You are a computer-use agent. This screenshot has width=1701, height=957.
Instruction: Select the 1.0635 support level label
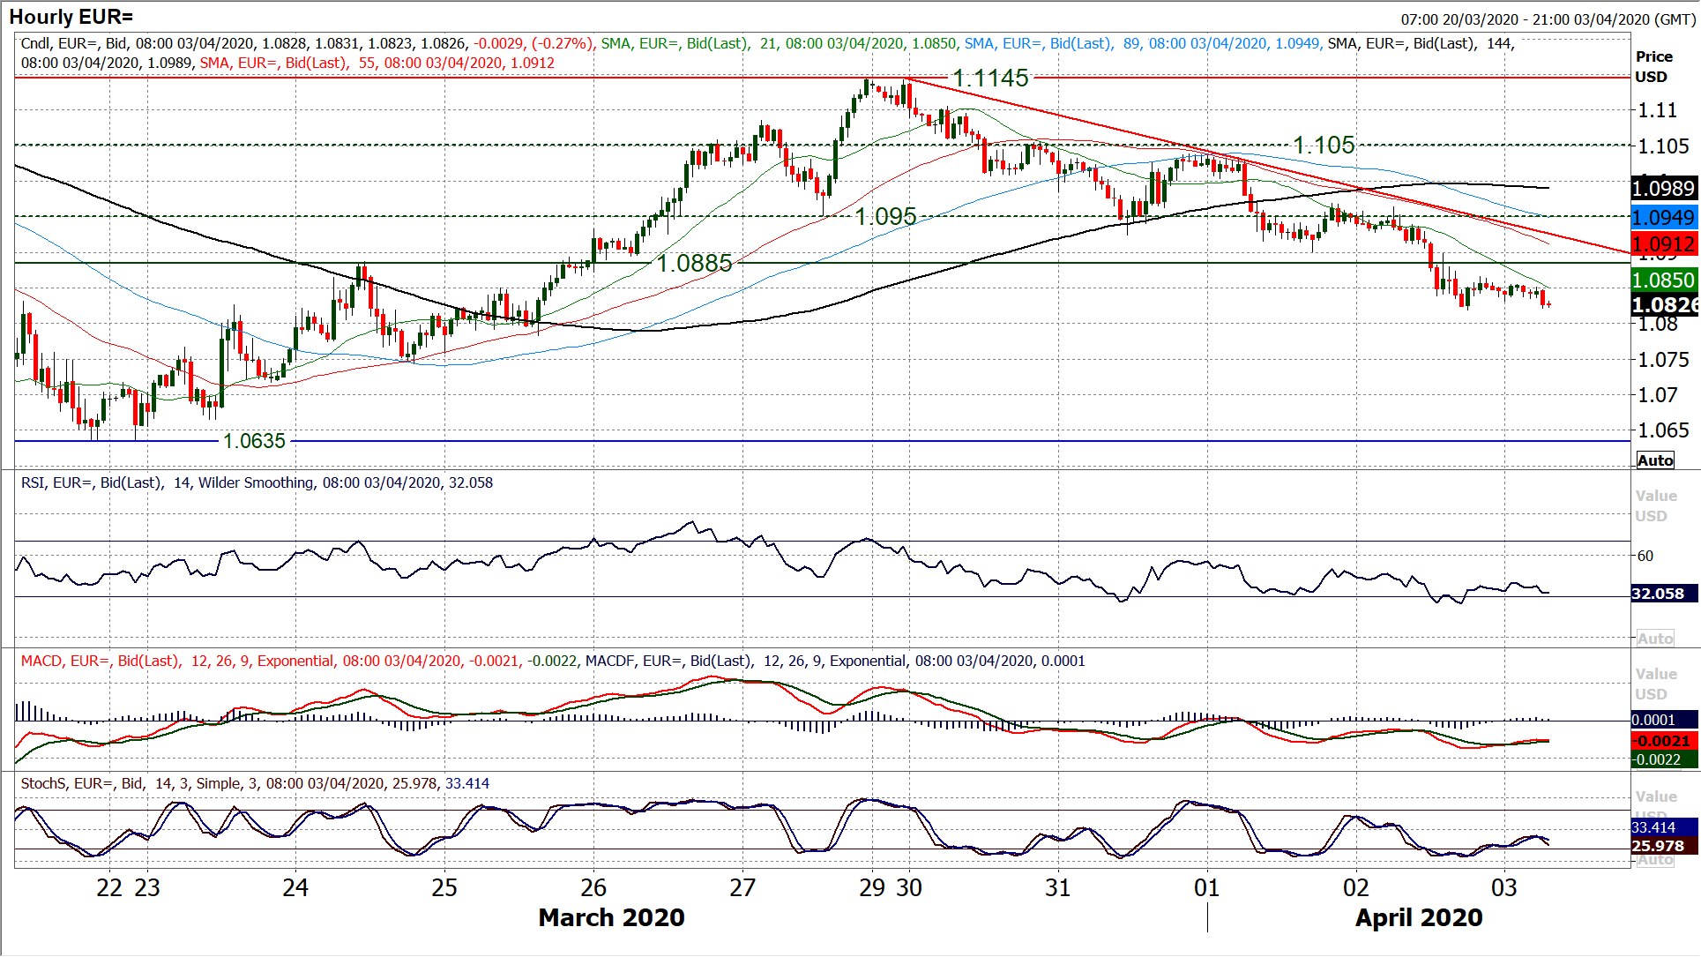coord(254,440)
